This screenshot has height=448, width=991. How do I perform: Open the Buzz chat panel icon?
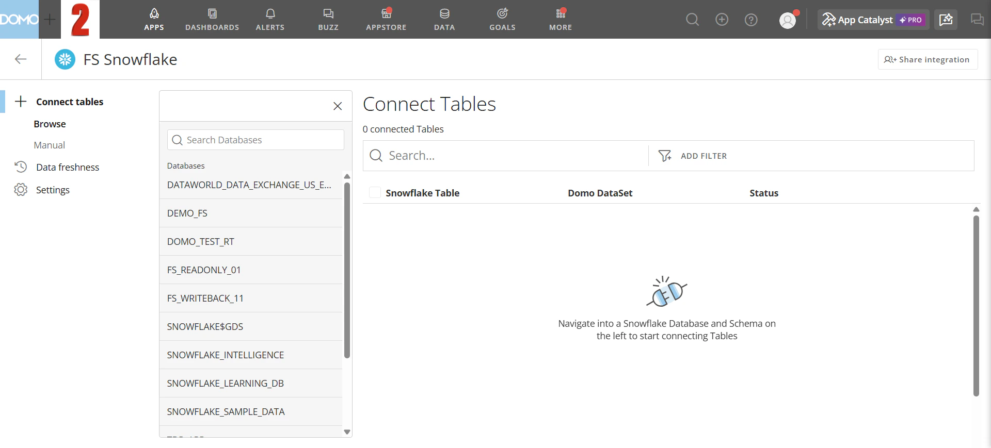pyautogui.click(x=977, y=20)
